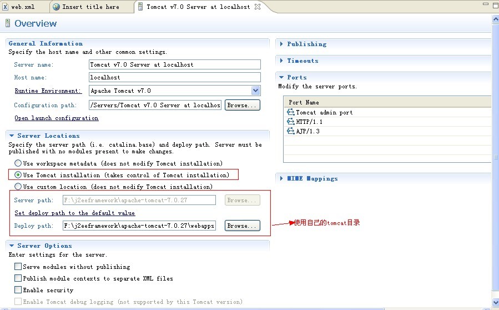The width and height of the screenshot is (499, 310).
Task: Collapse the Server Locations section
Action: 12,136
